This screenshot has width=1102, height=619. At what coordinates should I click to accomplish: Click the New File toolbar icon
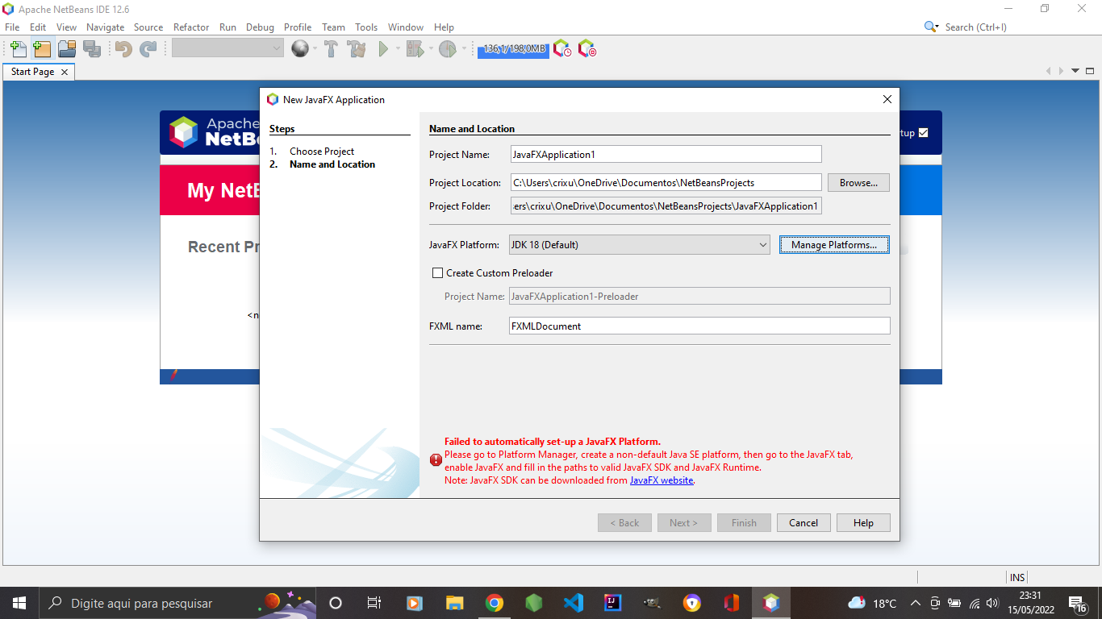[18, 49]
